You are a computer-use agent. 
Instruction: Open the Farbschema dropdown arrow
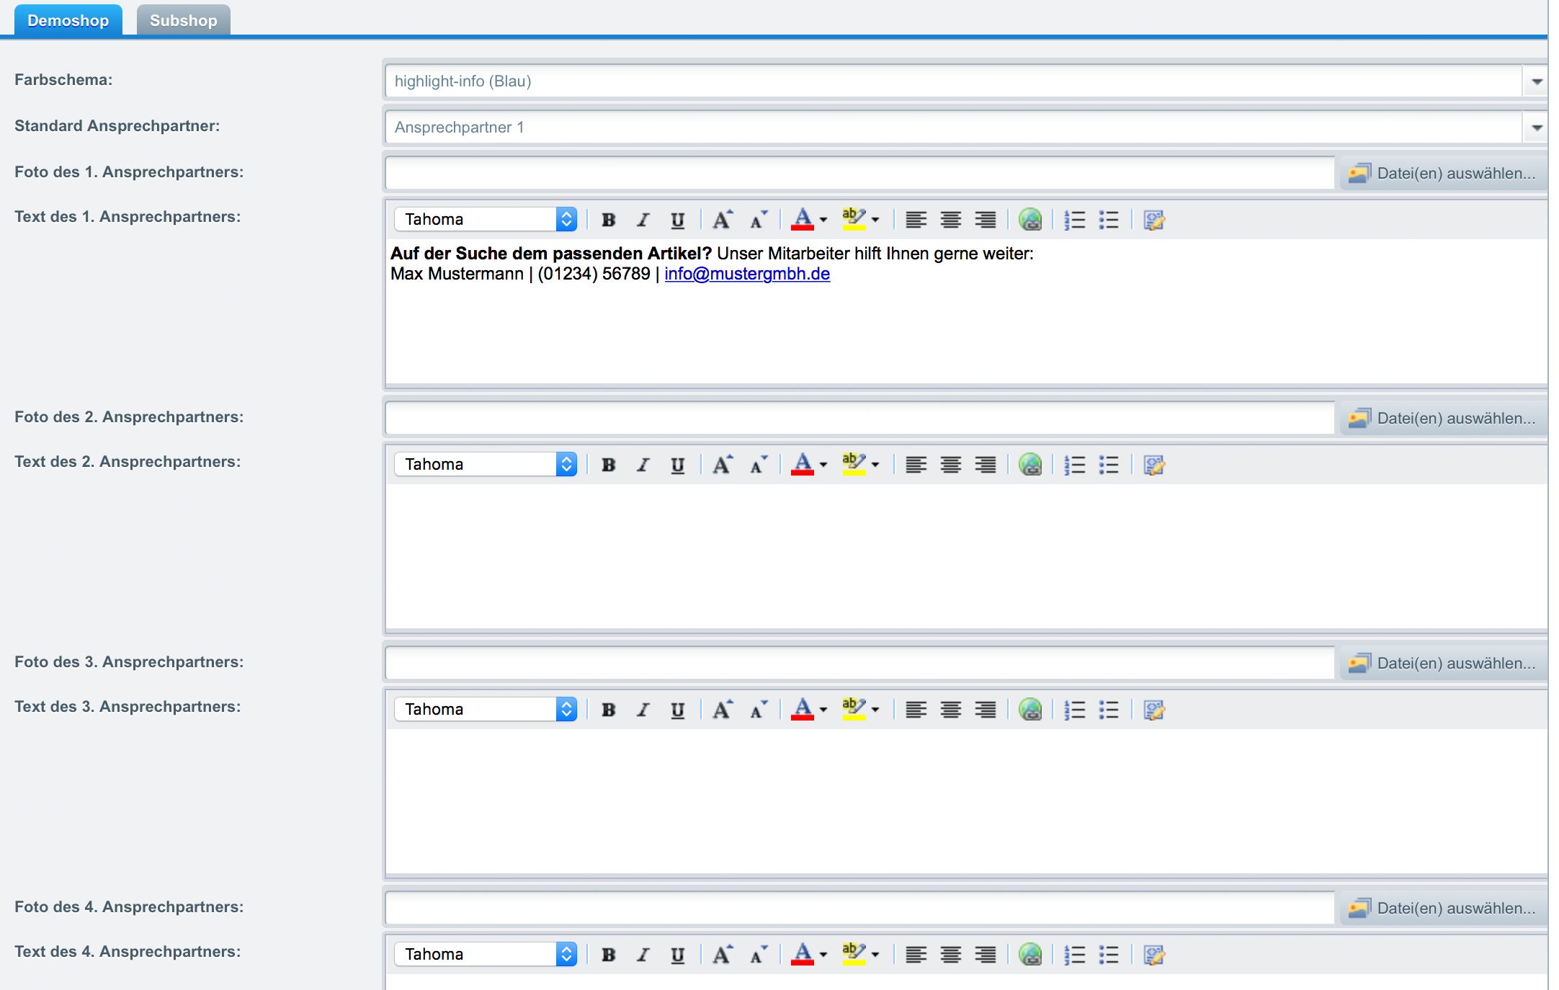pyautogui.click(x=1537, y=81)
